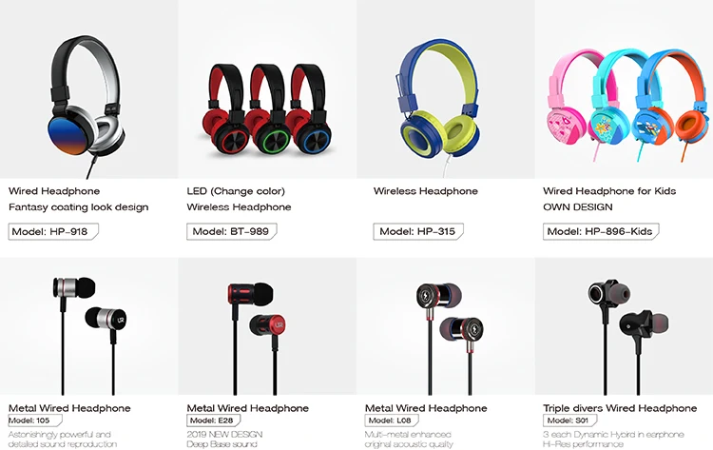The width and height of the screenshot is (713, 450).
Task: Open the HP-918 wired headphone image
Action: pyautogui.click(x=89, y=89)
